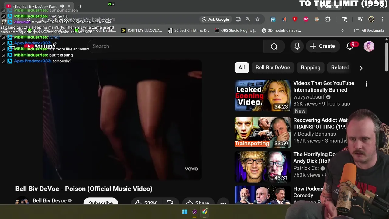The image size is (389, 219).
Task: Click the install app icon in address bar
Action: tap(238, 19)
